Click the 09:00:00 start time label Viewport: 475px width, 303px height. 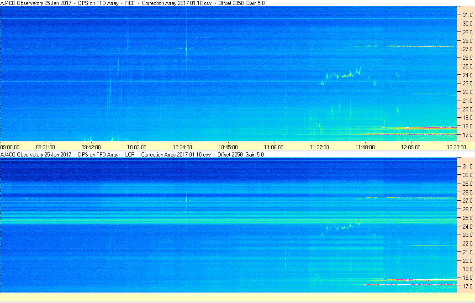click(10, 147)
